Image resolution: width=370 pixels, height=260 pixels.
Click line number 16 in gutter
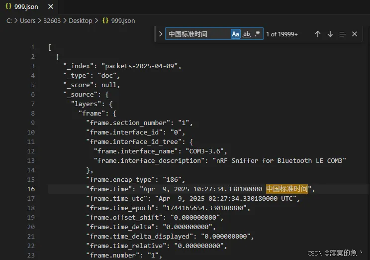pyautogui.click(x=31, y=189)
